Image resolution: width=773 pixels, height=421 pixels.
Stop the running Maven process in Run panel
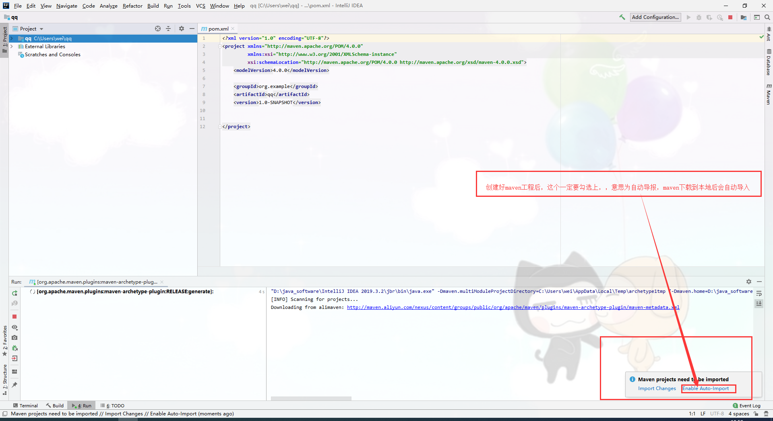click(14, 317)
